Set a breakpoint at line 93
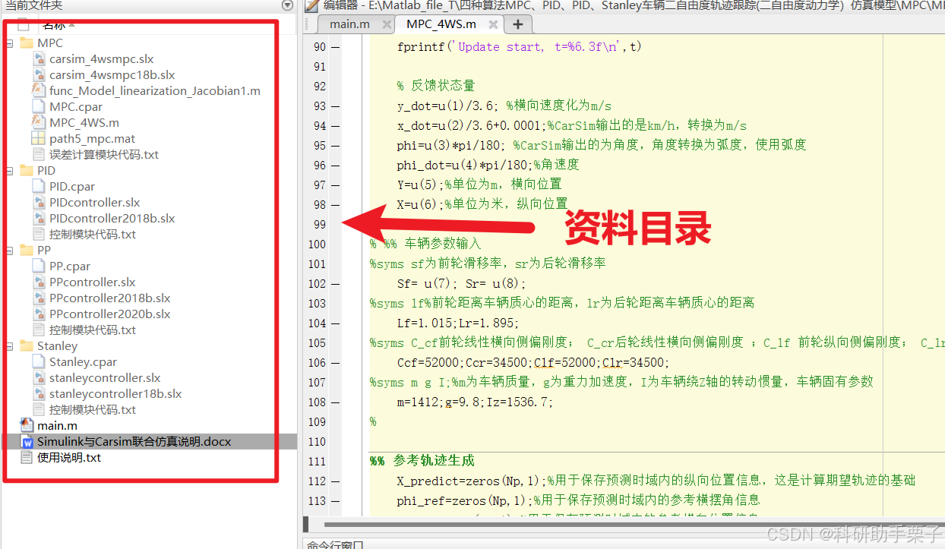This screenshot has width=945, height=549. click(x=335, y=106)
